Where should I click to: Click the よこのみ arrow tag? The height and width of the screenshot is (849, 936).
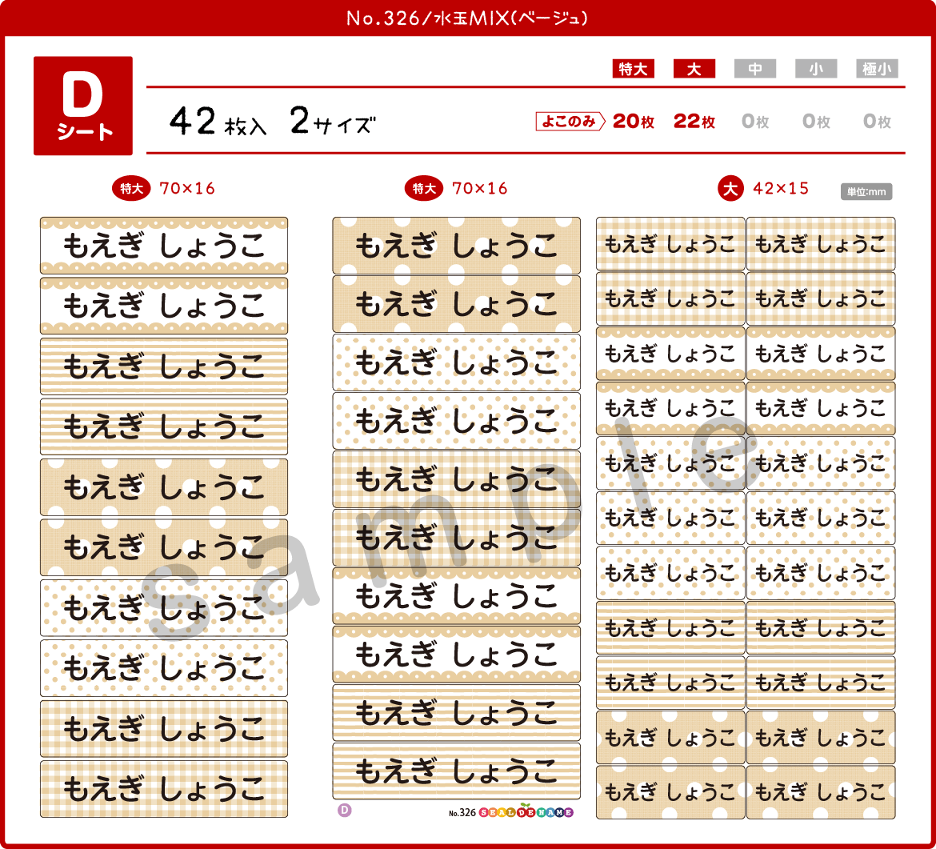(x=570, y=121)
